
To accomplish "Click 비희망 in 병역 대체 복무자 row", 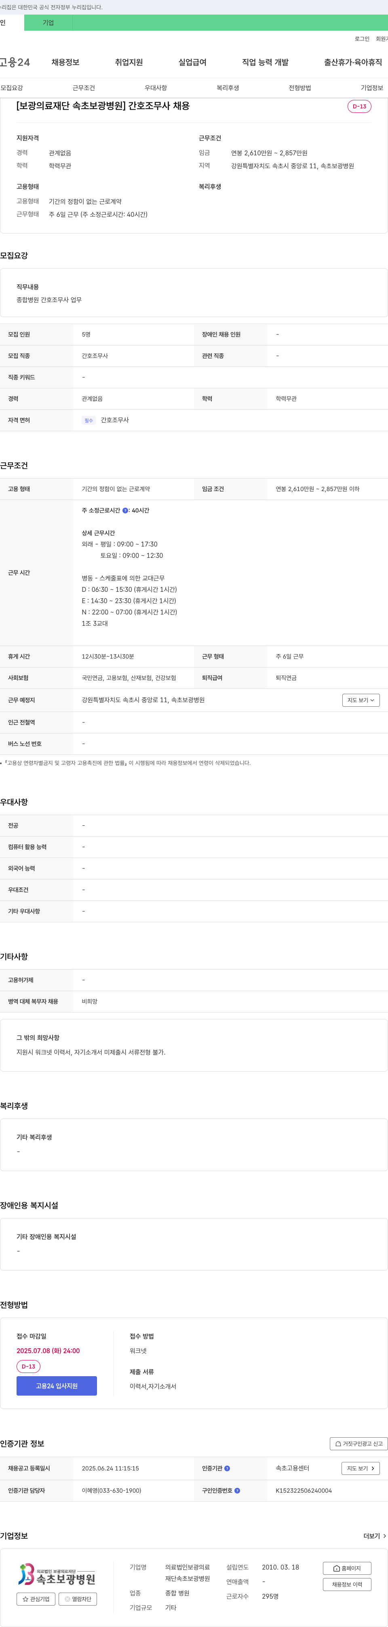I will pyautogui.click(x=90, y=1001).
